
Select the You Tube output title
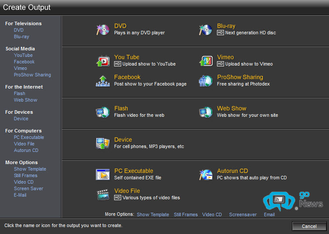(127, 57)
